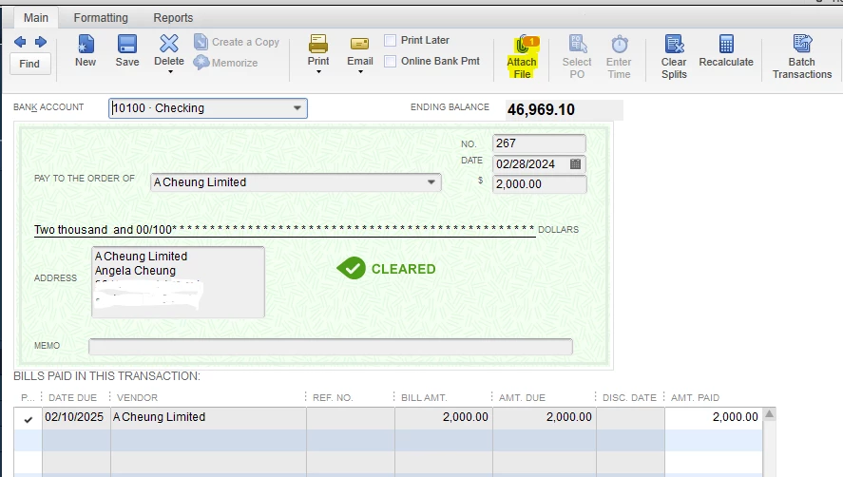Click the Attach File paperclip icon
This screenshot has width=843, height=477.
click(x=522, y=46)
